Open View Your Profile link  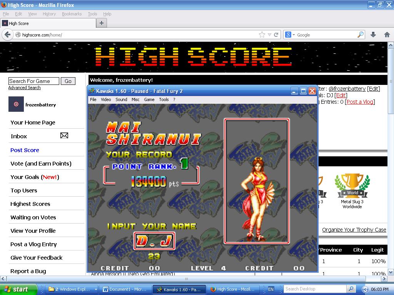coord(33,231)
